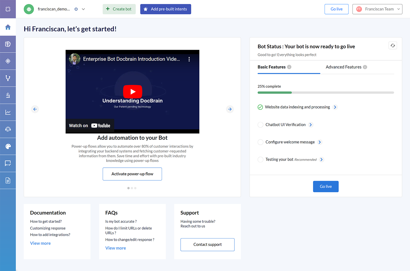Viewport: 410px width, 271px height.
Task: Select the first carousel dot
Action: 128,188
